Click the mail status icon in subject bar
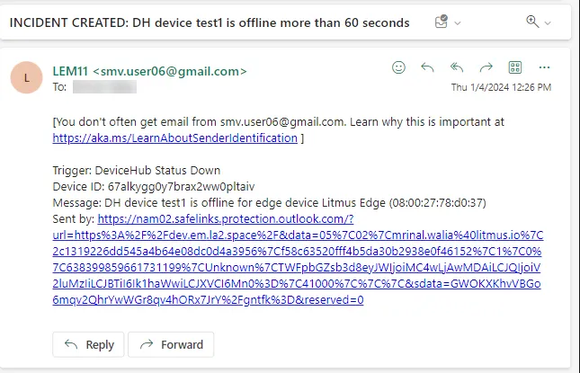Viewport: 580px width, 373px height. pyautogui.click(x=442, y=22)
